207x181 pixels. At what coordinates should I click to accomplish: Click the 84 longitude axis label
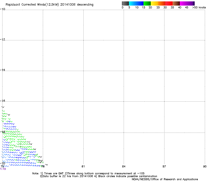tap(124, 167)
